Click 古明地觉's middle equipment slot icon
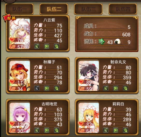 [47, 130]
